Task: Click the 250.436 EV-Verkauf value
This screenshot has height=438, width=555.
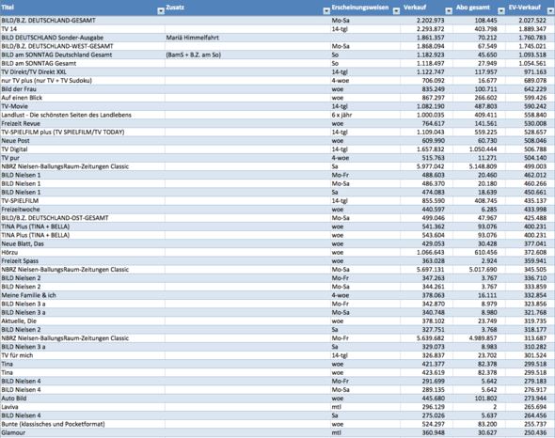Action: coord(531,432)
